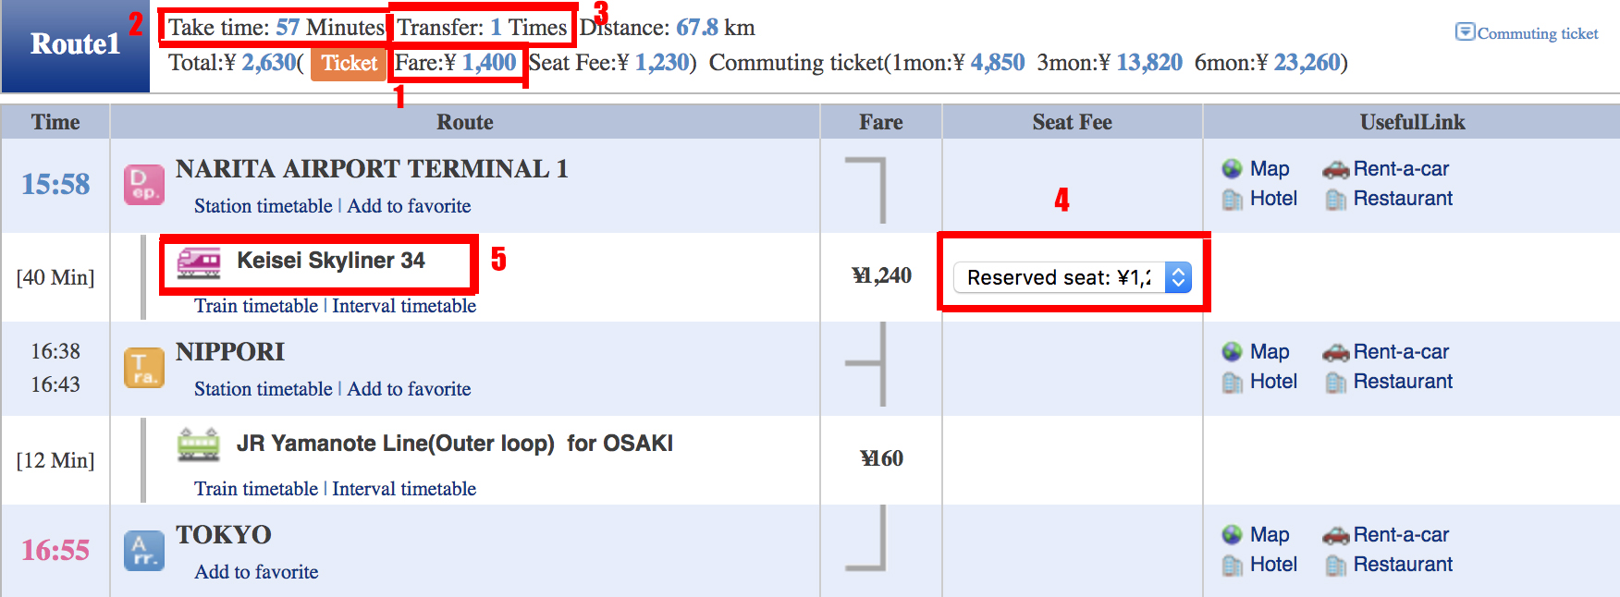The height and width of the screenshot is (597, 1620).
Task: Click the Route1 header tab
Action: pos(75,44)
